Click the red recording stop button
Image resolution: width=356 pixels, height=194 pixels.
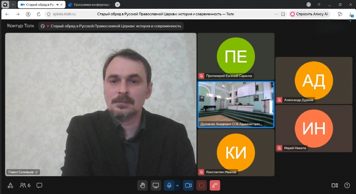tap(201, 185)
